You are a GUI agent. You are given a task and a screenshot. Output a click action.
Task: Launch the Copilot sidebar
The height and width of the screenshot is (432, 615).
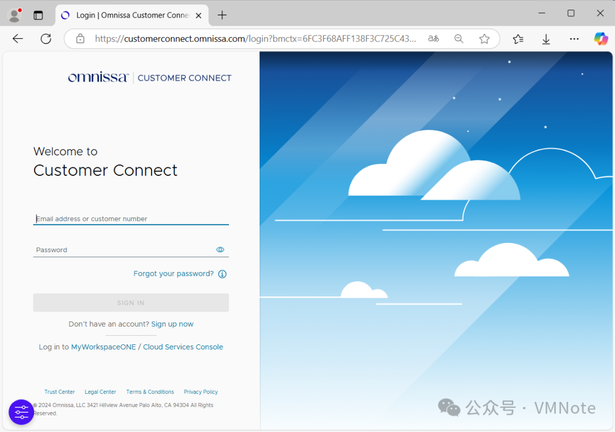point(601,38)
